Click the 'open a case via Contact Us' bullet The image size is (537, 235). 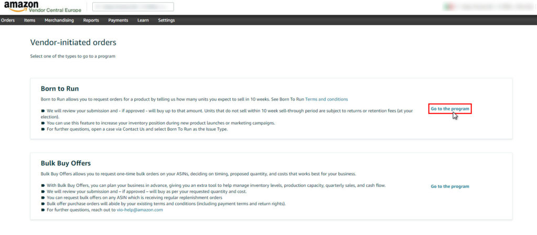[x=135, y=129]
